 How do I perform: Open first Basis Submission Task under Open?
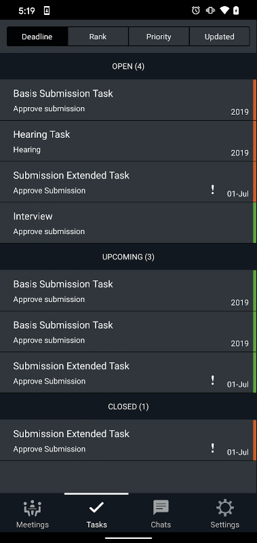pyautogui.click(x=127, y=100)
